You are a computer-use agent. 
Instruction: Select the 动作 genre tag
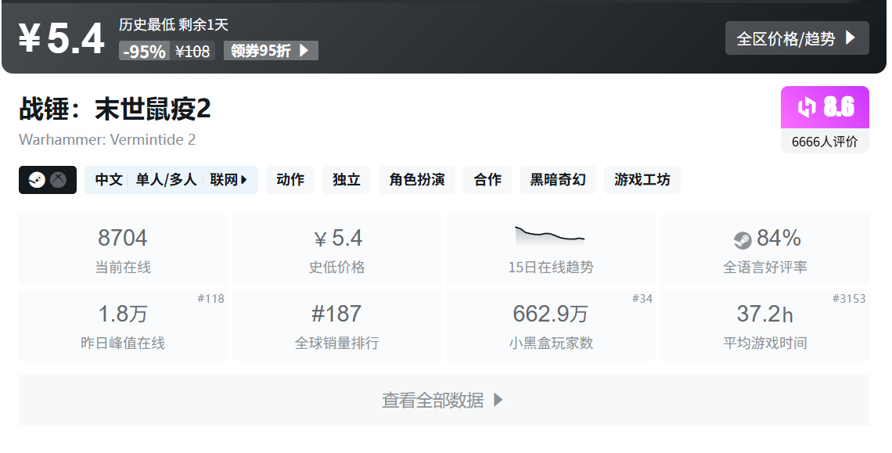tap(290, 180)
